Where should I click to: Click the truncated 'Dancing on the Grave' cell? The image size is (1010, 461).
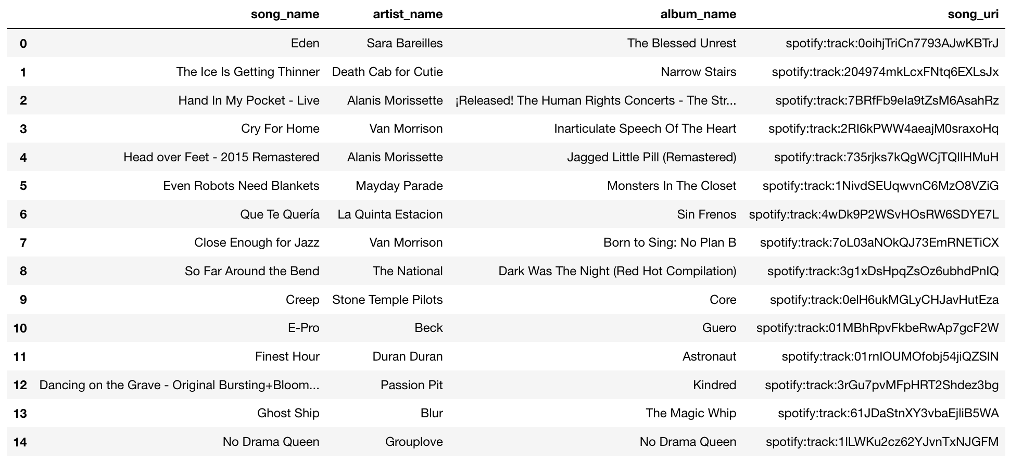(x=179, y=385)
